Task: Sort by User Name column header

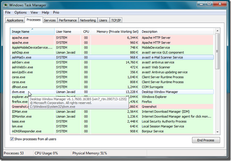Action: [x=67, y=31]
